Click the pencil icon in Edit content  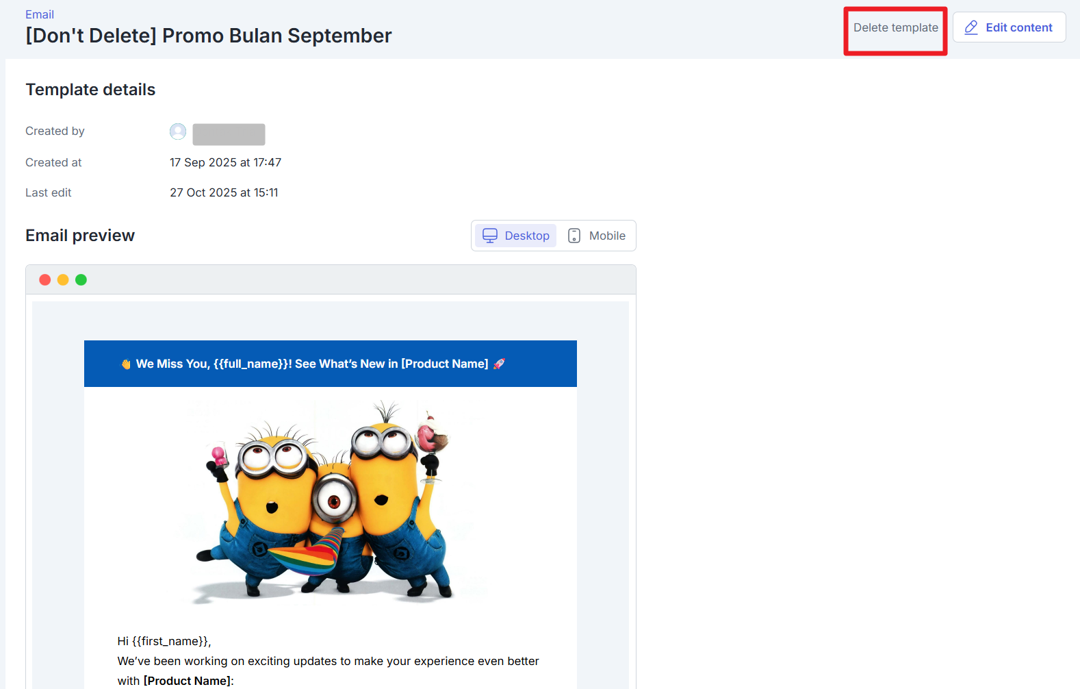970,27
